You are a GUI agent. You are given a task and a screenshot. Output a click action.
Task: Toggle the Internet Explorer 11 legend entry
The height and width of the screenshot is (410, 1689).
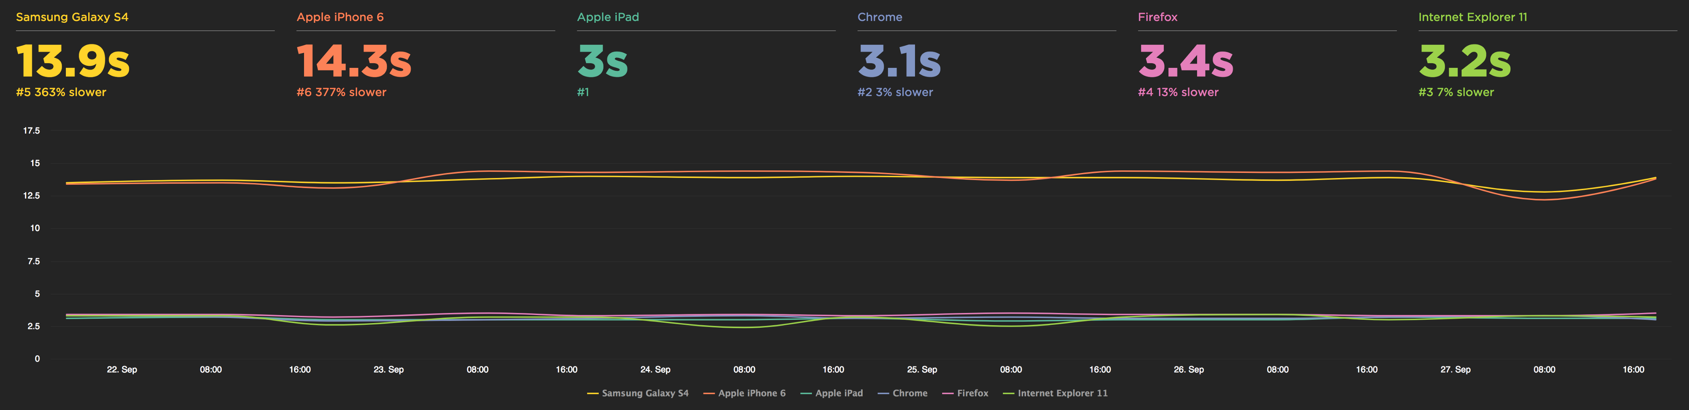[1062, 393]
